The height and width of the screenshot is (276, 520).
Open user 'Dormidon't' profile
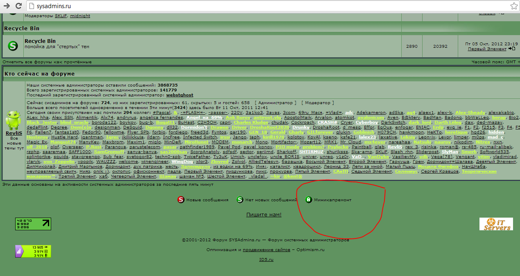tap(194, 127)
